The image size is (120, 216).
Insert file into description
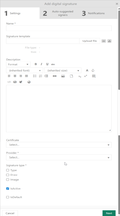coord(72,76)
